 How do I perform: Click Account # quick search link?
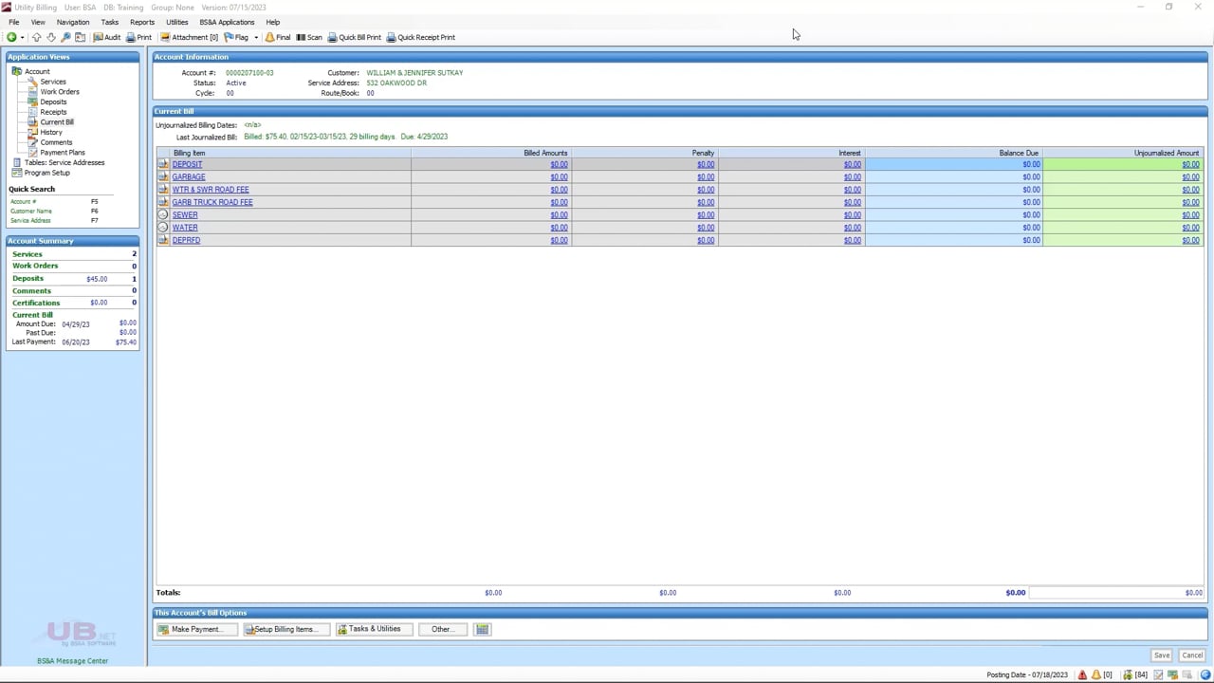[23, 202]
